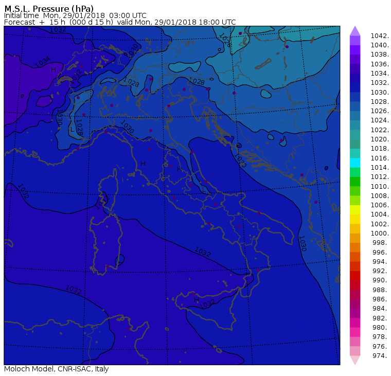Image resolution: width=391 pixels, height=376 pixels.
Task: Click the "976." colorbar label
Action: tap(381, 346)
